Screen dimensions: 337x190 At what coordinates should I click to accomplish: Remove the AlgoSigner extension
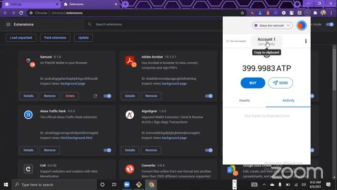pos(151,150)
